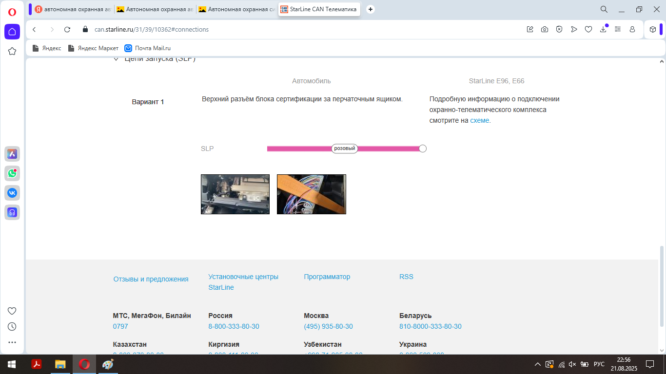Click the scrollbar up arrow
This screenshot has width=666, height=374.
(662, 62)
